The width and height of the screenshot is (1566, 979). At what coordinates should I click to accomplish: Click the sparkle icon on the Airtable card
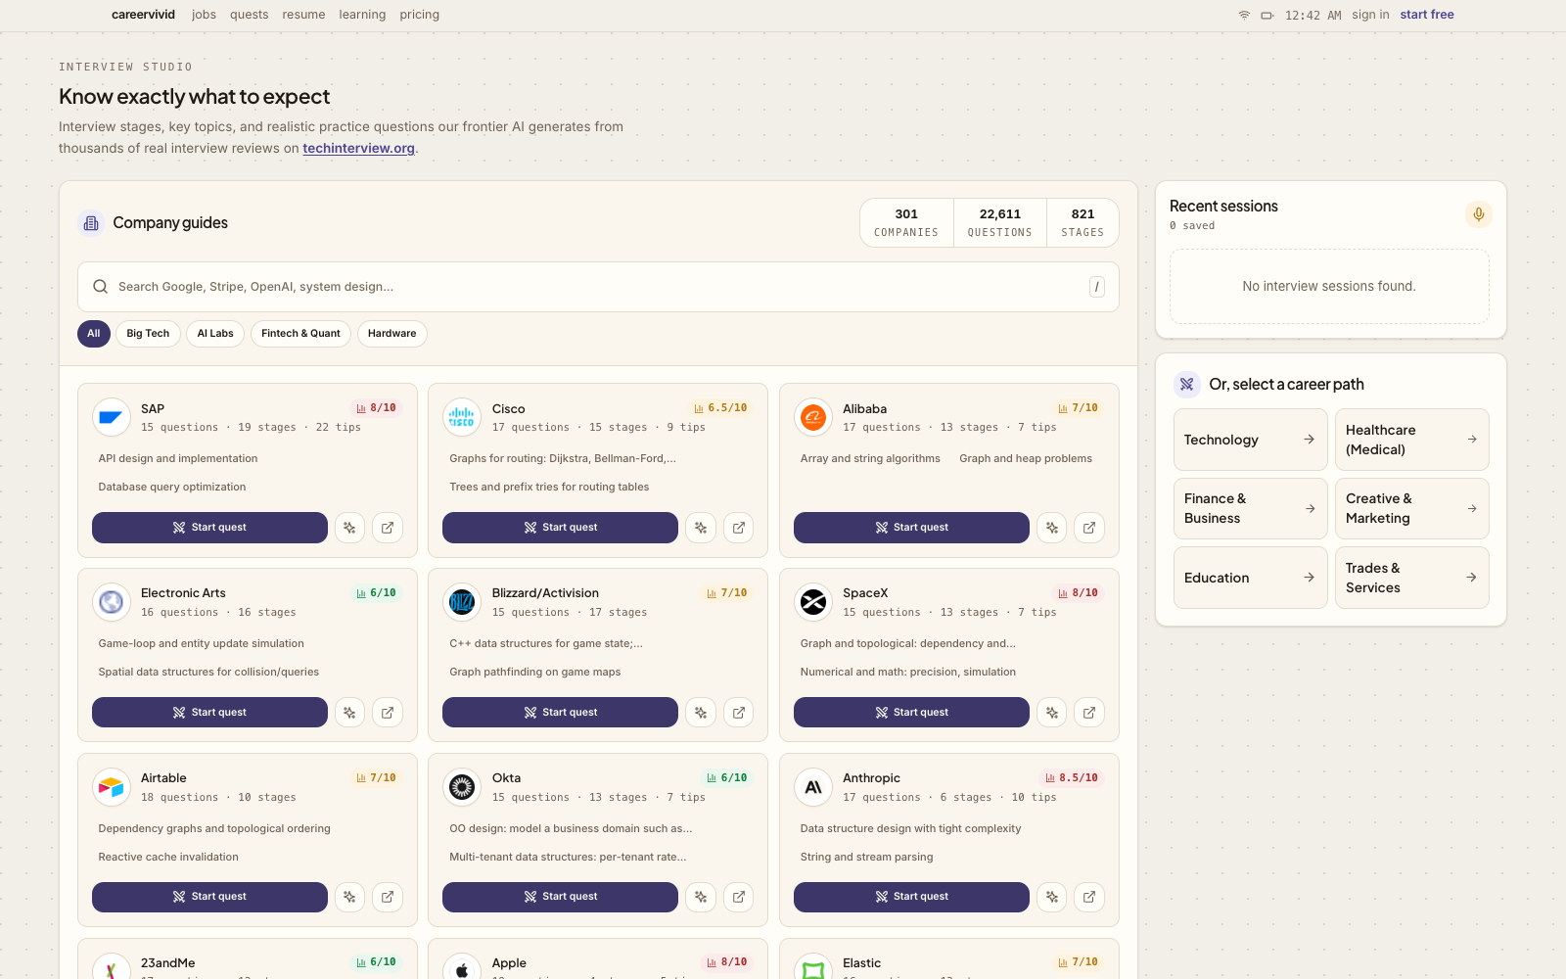[349, 897]
